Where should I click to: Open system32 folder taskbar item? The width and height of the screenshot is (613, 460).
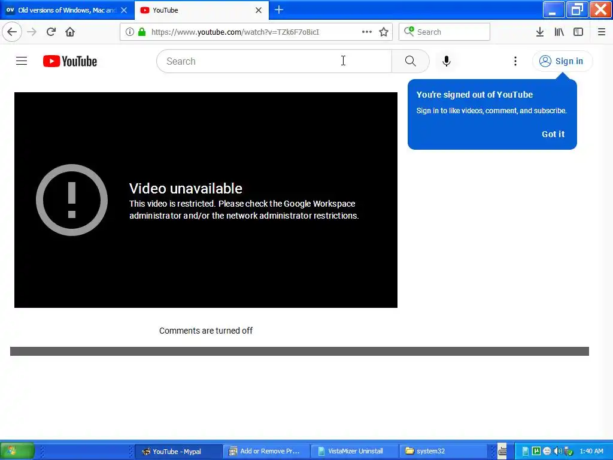point(442,452)
